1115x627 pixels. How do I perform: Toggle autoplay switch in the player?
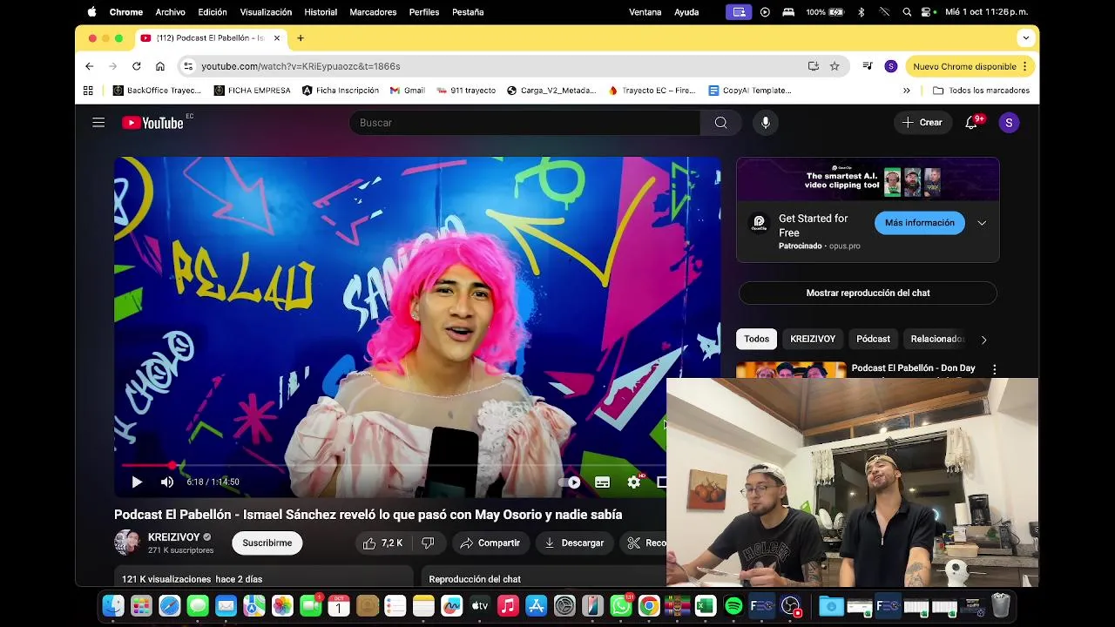pos(570,482)
